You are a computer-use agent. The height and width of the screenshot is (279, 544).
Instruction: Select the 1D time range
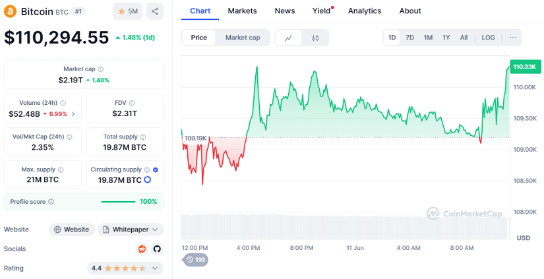click(x=392, y=38)
